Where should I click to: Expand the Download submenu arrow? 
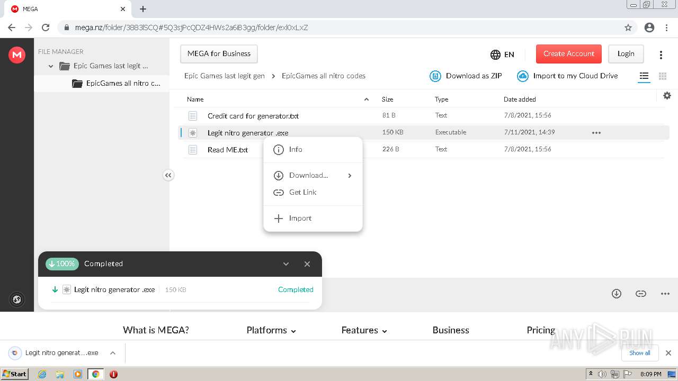point(350,176)
